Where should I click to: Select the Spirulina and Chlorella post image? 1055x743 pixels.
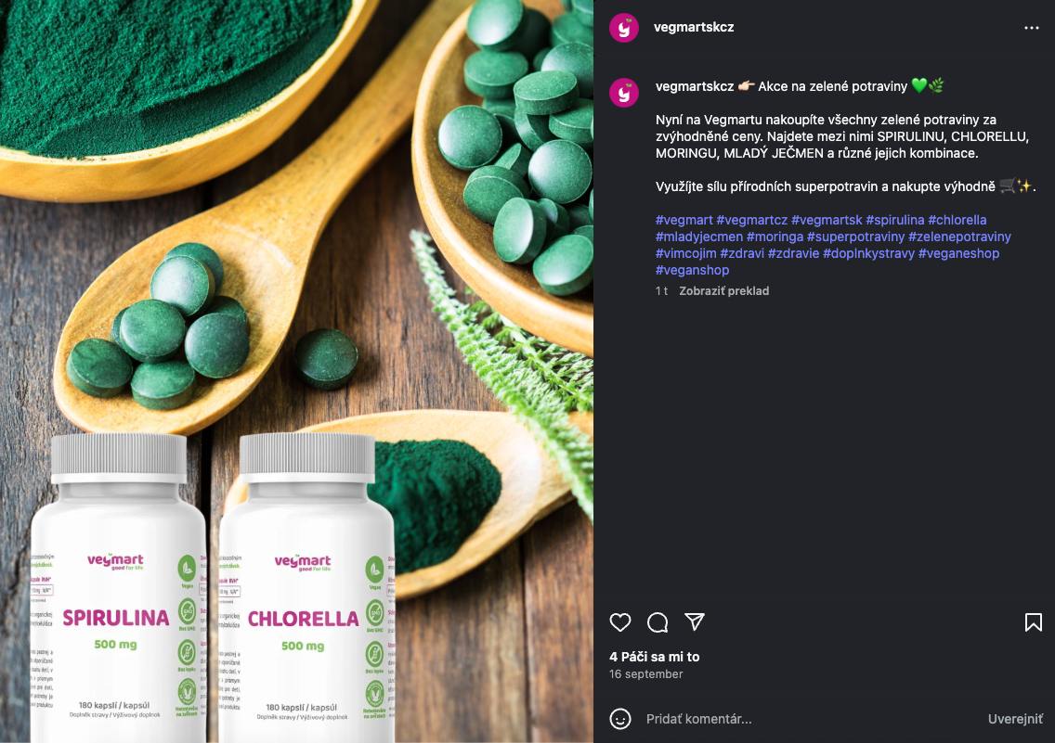point(297,371)
